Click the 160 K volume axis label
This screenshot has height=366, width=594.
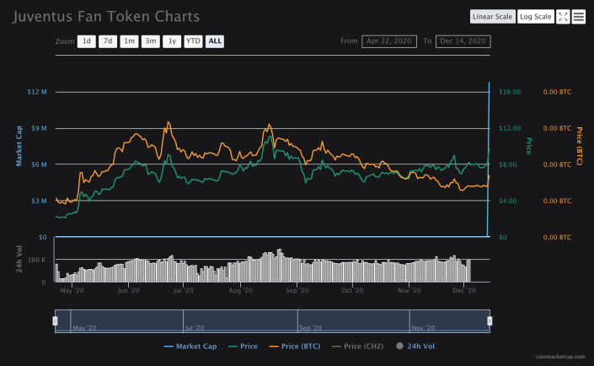pyautogui.click(x=37, y=260)
